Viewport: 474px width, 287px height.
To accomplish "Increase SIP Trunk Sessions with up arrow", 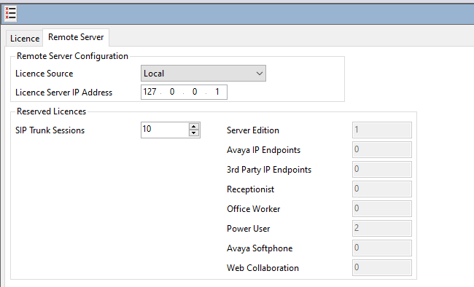I will coord(194,126).
